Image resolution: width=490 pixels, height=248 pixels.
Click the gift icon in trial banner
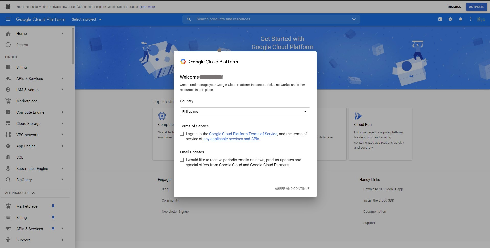tap(8, 7)
